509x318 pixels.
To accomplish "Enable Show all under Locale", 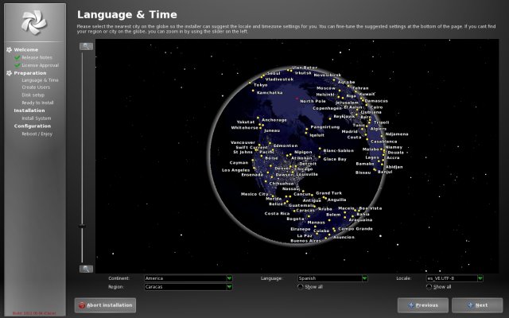I will click(x=429, y=286).
